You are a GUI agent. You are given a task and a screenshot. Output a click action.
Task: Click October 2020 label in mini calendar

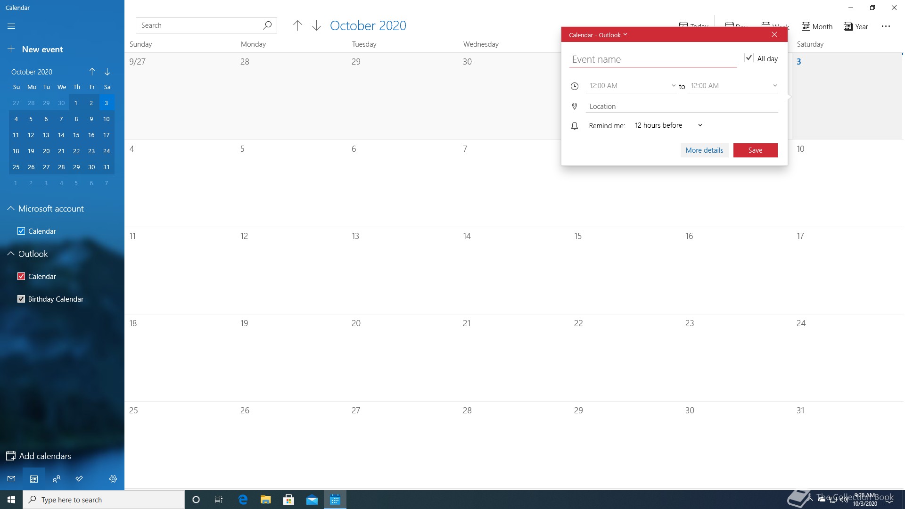[32, 72]
